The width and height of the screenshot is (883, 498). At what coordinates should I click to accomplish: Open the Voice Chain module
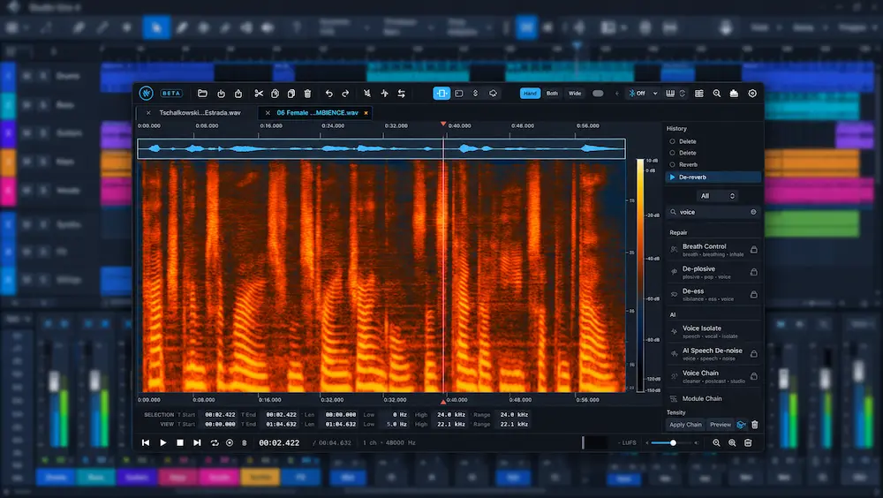[x=713, y=376]
